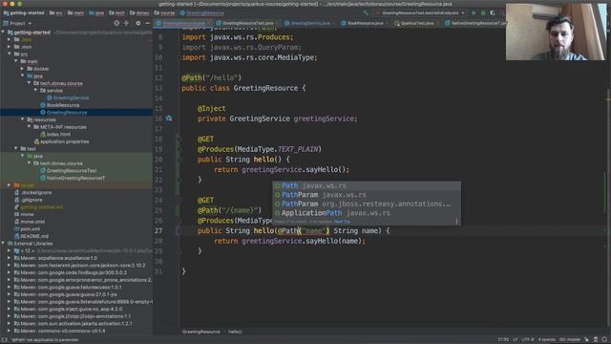The width and height of the screenshot is (611, 344).
Task: Collapse all with the Project panel divider icon
Action: coord(126,23)
